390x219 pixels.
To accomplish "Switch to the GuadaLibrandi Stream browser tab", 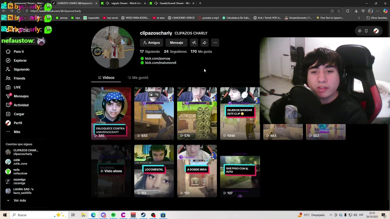I will [172, 3].
